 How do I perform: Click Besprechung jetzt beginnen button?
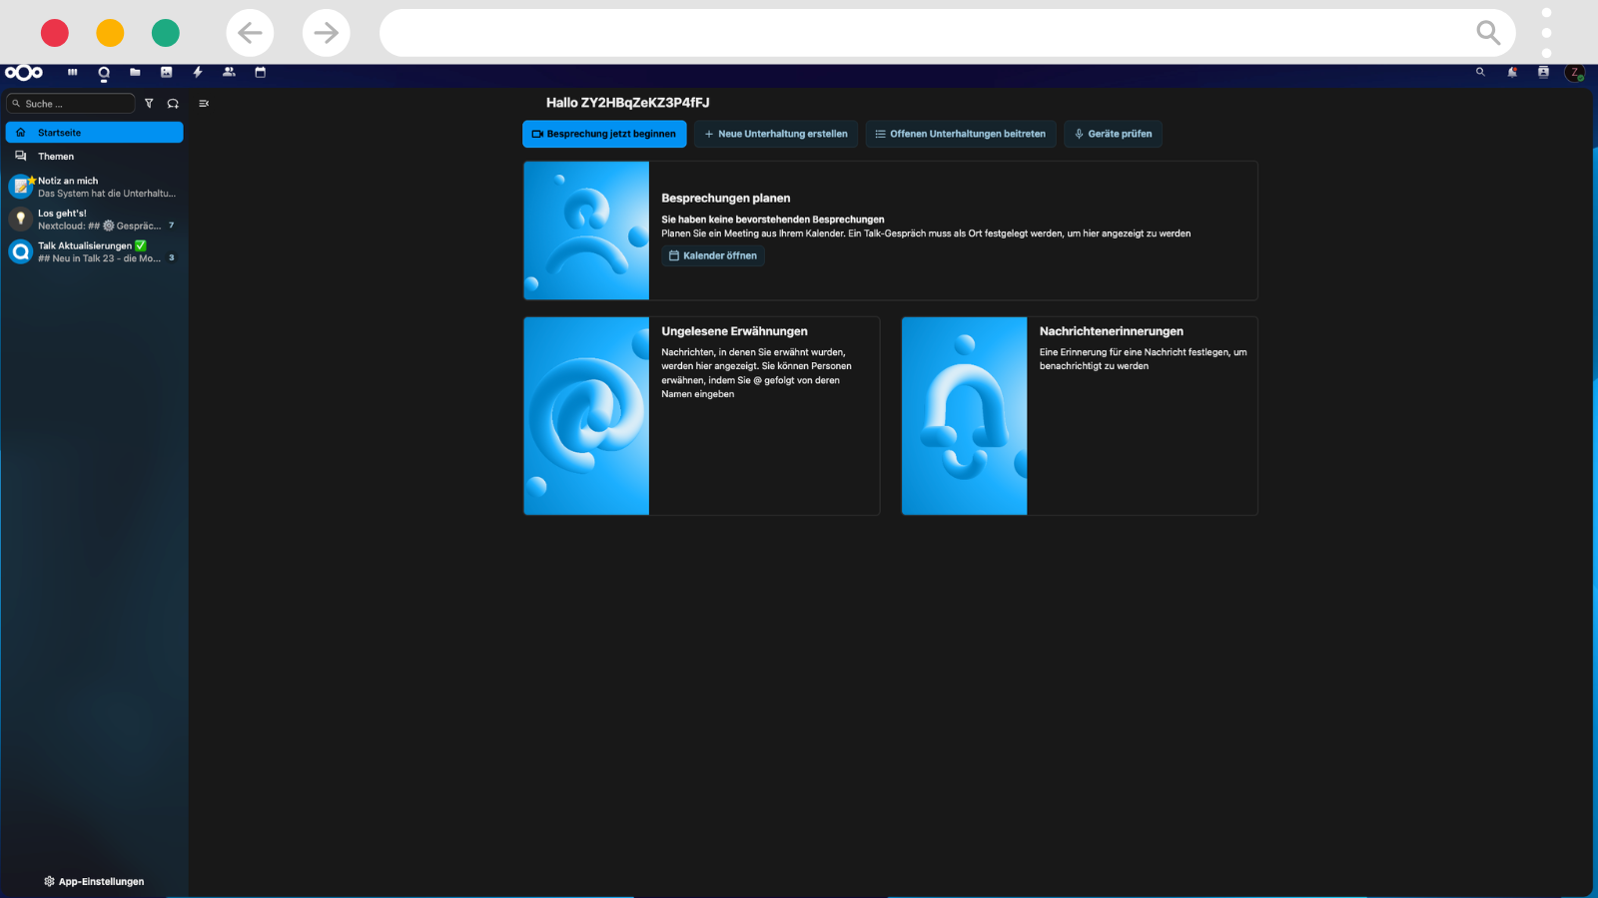point(604,134)
